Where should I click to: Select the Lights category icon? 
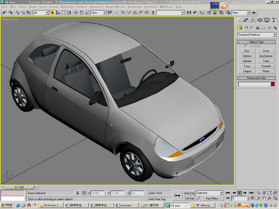click(x=252, y=27)
